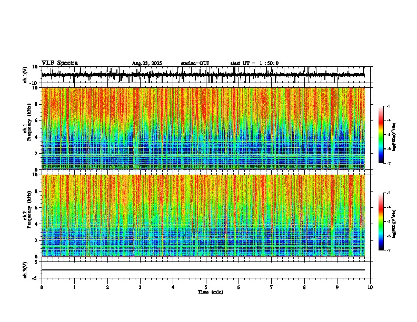
Task: Click time axis tick label "8"
Action: [x=304, y=287]
